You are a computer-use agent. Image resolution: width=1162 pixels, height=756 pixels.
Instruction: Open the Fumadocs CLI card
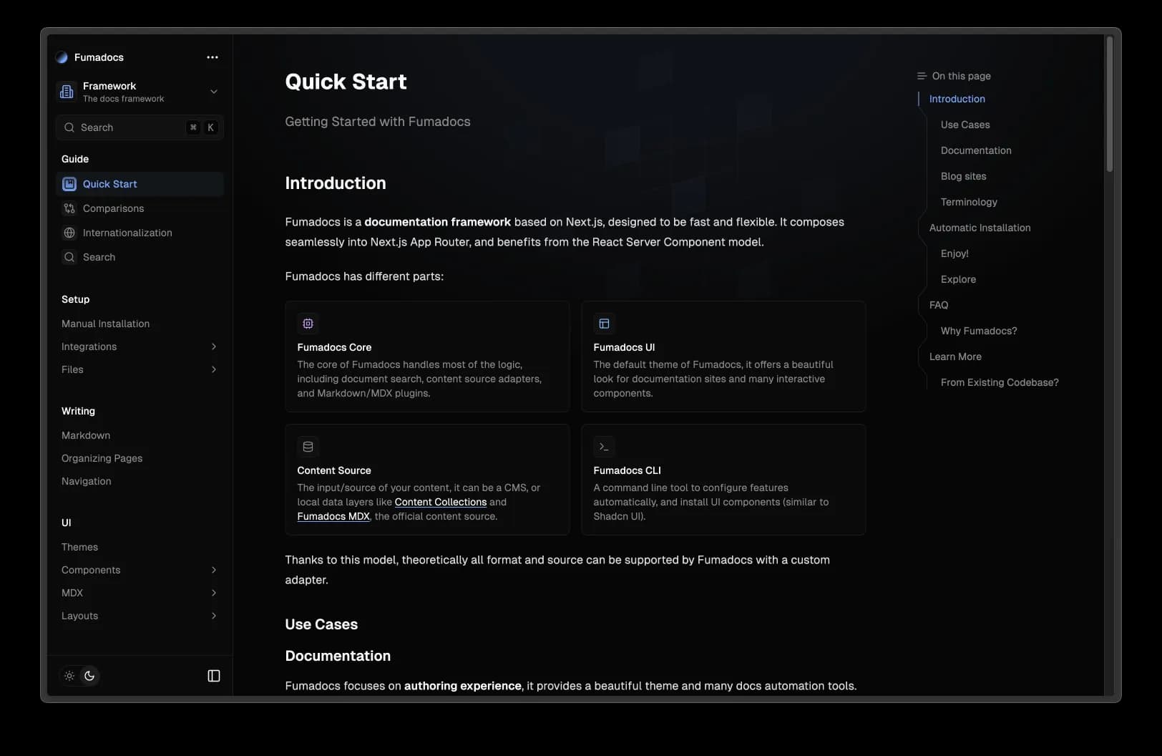[x=723, y=480]
